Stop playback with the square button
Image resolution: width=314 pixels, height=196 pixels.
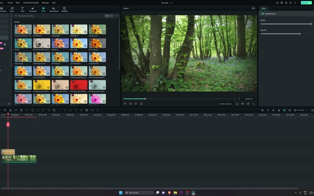(x=141, y=104)
